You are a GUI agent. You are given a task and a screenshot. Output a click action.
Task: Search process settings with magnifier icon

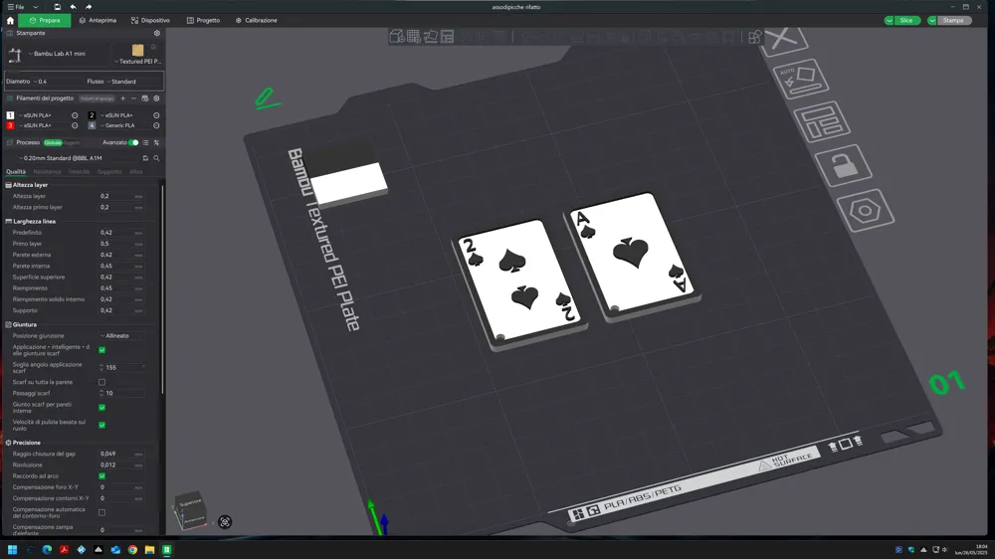pyautogui.click(x=156, y=158)
